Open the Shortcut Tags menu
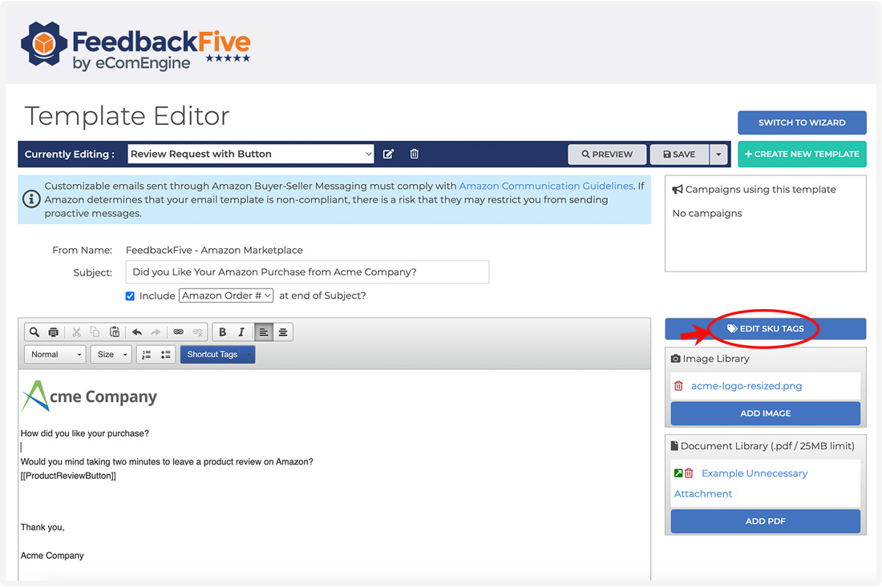The image size is (882, 587). click(x=217, y=355)
